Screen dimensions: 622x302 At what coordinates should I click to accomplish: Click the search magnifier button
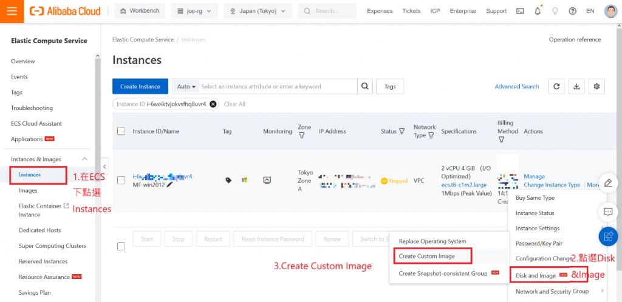click(364, 86)
